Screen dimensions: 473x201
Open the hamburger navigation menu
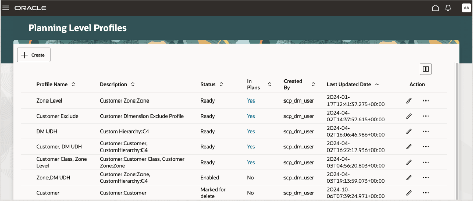coord(6,8)
